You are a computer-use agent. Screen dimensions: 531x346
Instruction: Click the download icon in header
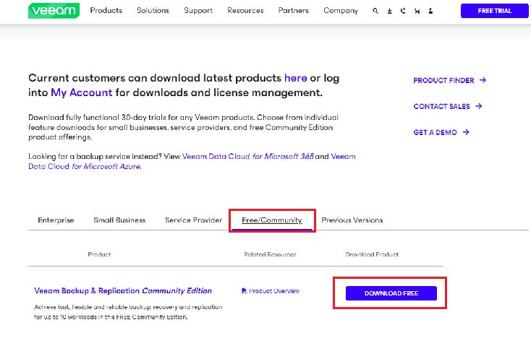389,11
